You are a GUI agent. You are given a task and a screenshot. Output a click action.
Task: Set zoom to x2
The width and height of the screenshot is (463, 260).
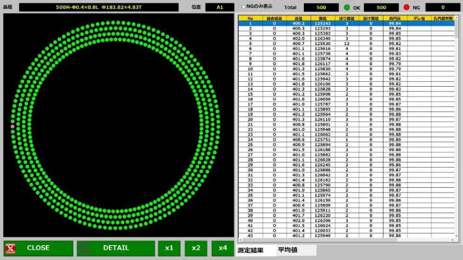pos(196,248)
